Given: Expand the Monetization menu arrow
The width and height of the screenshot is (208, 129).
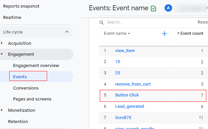Looking at the screenshot, I should [2, 110].
